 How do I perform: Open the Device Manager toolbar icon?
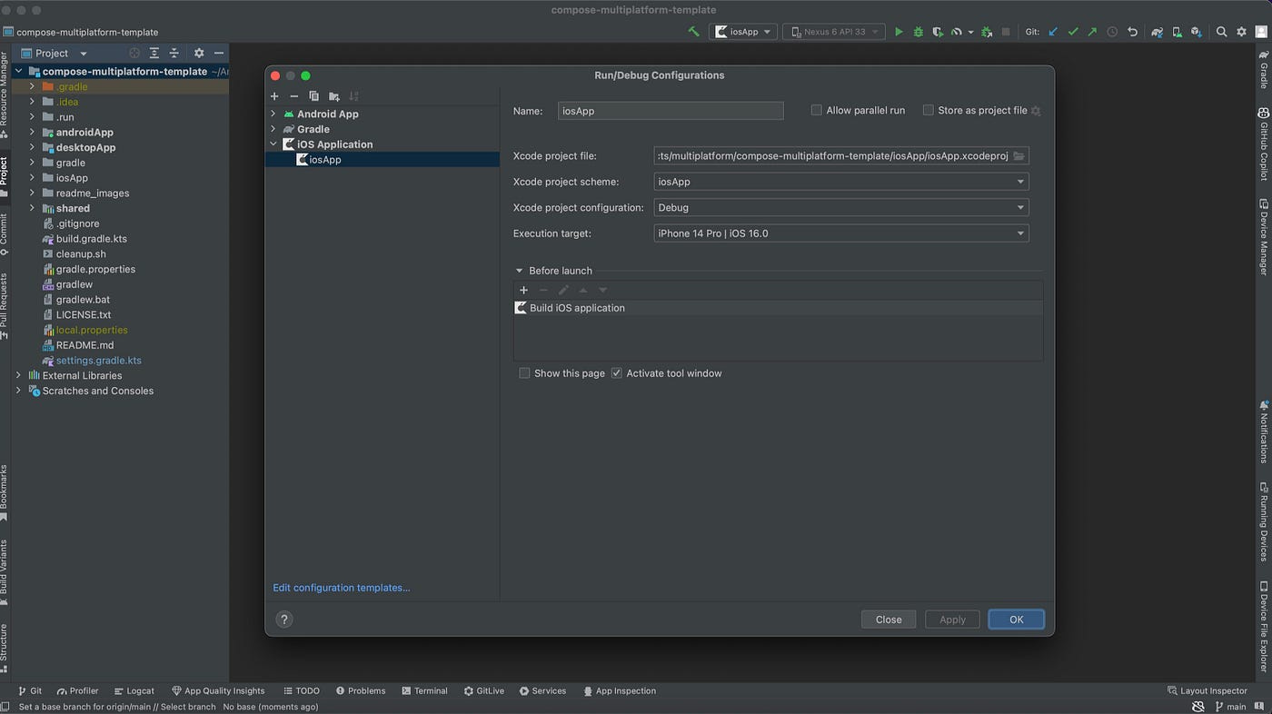(x=1177, y=32)
